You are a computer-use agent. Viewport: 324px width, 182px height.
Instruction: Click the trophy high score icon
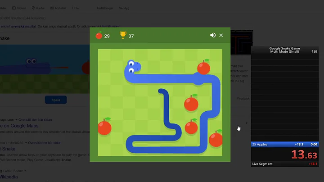pyautogui.click(x=123, y=35)
